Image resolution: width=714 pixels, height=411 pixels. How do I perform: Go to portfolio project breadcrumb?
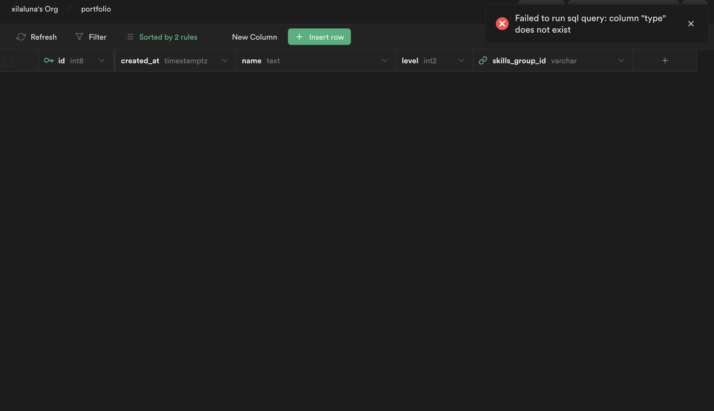96,9
